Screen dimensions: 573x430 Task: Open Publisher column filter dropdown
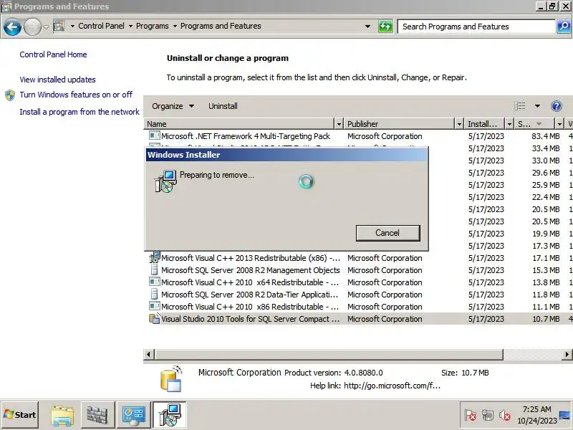[x=459, y=124]
